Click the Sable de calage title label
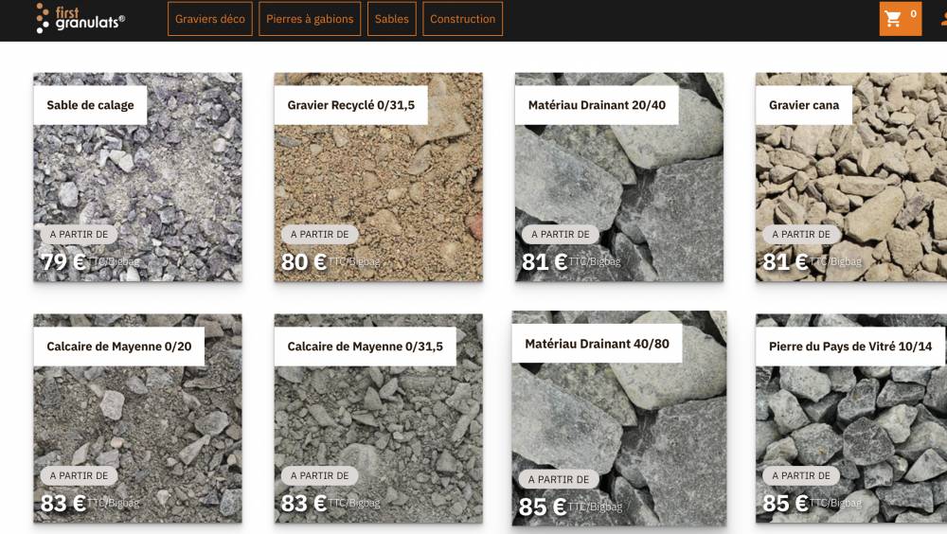947x534 pixels. pyautogui.click(x=90, y=105)
